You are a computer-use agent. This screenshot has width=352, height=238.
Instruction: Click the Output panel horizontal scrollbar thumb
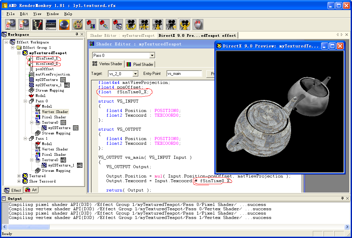click(x=28, y=227)
